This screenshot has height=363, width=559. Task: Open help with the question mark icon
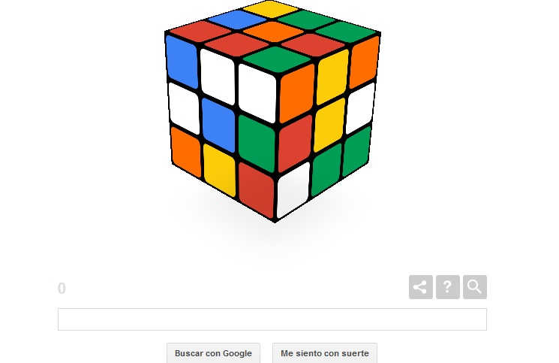(x=448, y=287)
